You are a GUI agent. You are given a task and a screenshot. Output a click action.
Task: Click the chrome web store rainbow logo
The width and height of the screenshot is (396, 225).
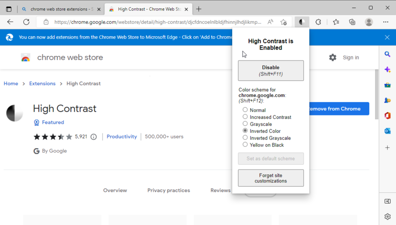point(26,57)
